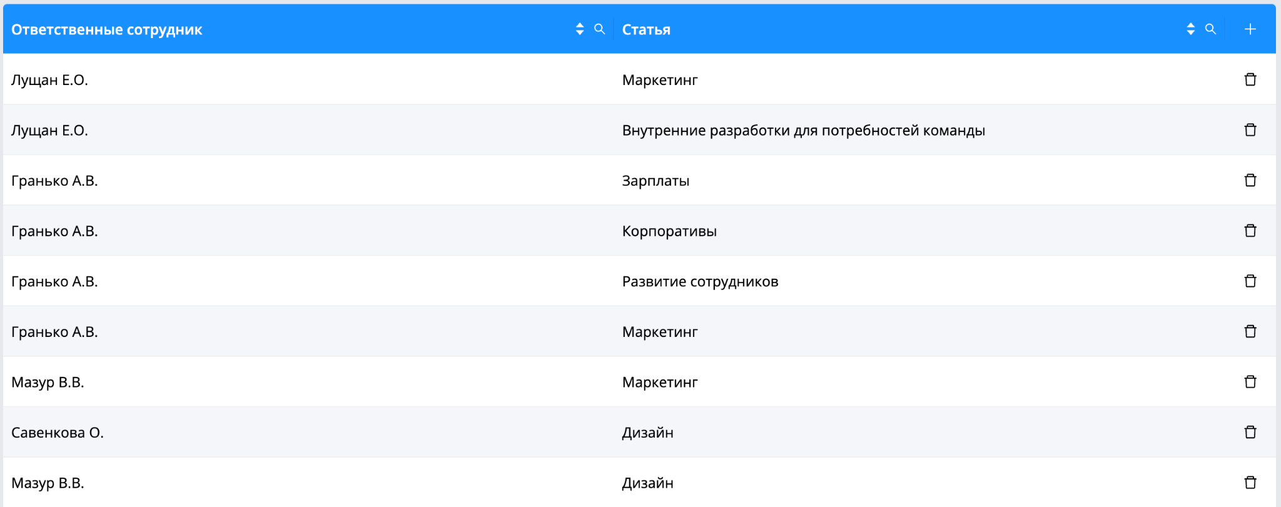The width and height of the screenshot is (1281, 507).
Task: Sort by Статья column arrows
Action: (1190, 29)
